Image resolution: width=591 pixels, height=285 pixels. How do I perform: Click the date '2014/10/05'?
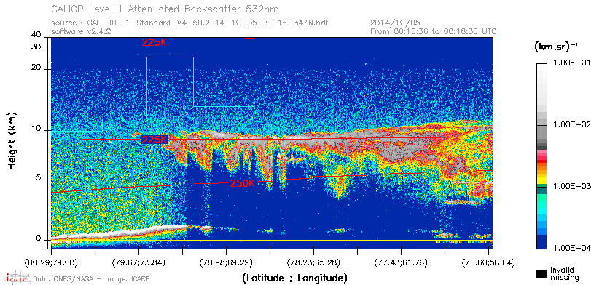[396, 23]
